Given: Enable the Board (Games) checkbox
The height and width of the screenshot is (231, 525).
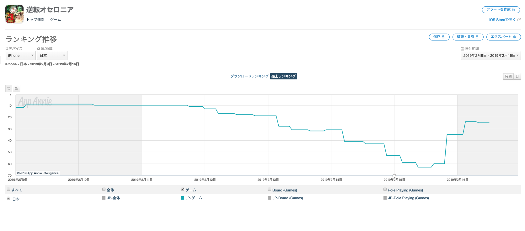Looking at the screenshot, I should click(x=270, y=189).
